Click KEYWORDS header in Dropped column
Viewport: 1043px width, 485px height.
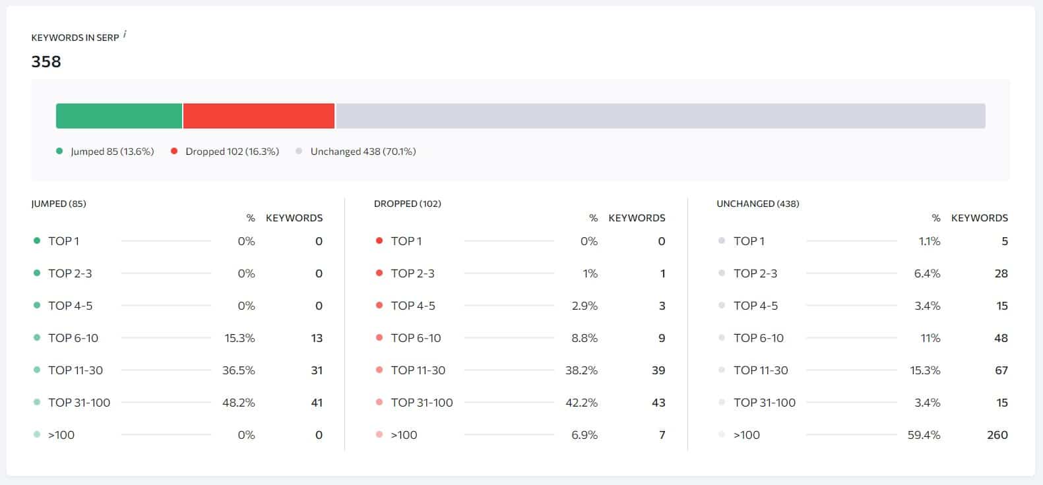click(637, 218)
